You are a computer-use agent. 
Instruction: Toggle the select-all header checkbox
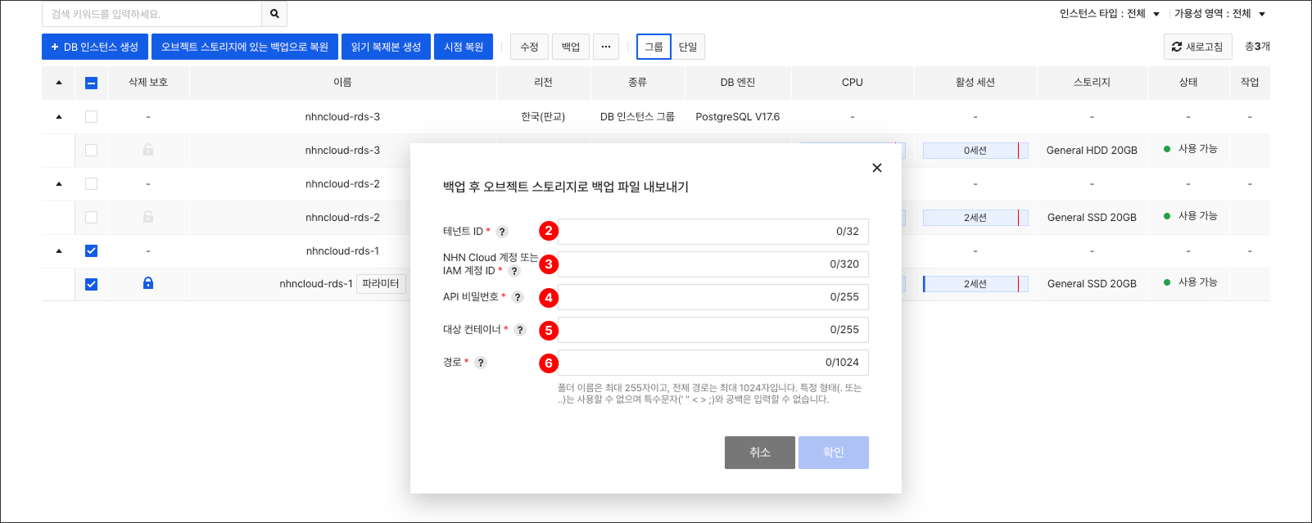pyautogui.click(x=91, y=83)
